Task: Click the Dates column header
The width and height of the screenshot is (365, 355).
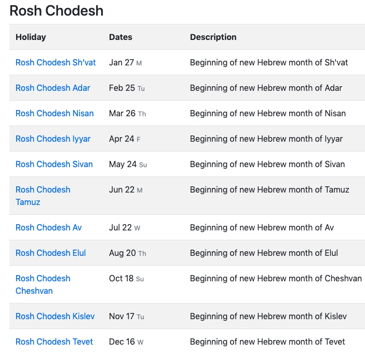Action: pyautogui.click(x=120, y=37)
